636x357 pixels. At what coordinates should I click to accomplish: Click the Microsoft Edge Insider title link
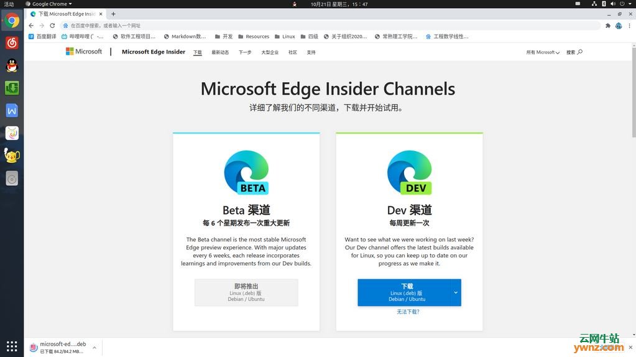154,52
